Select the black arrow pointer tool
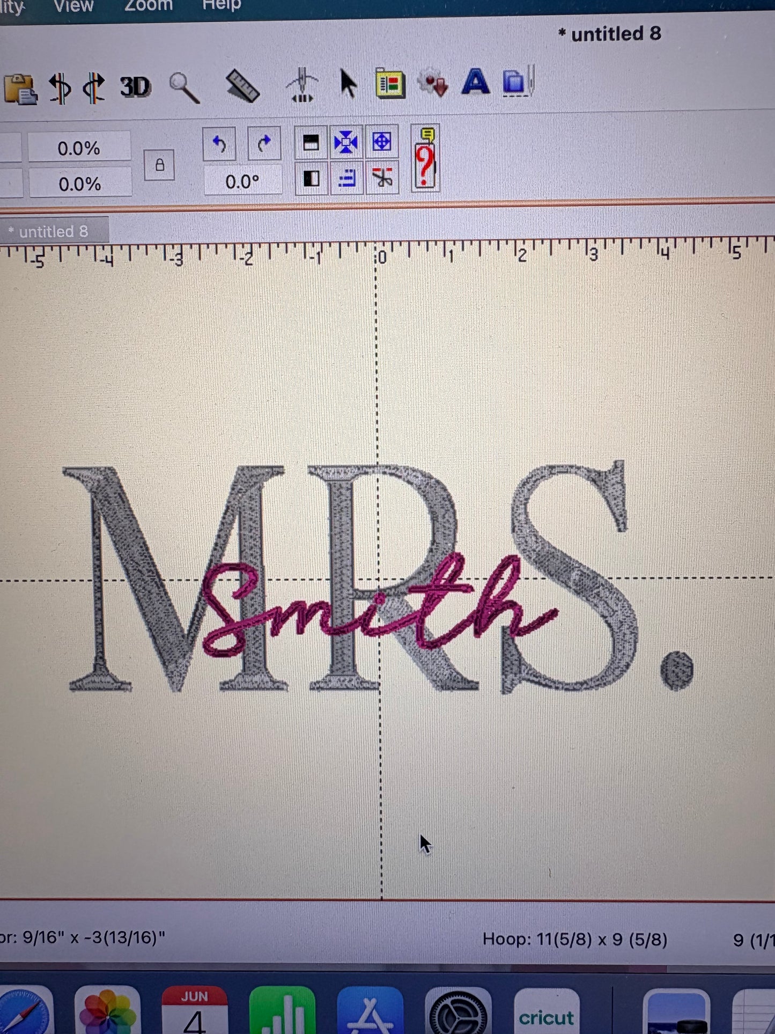 [x=348, y=84]
